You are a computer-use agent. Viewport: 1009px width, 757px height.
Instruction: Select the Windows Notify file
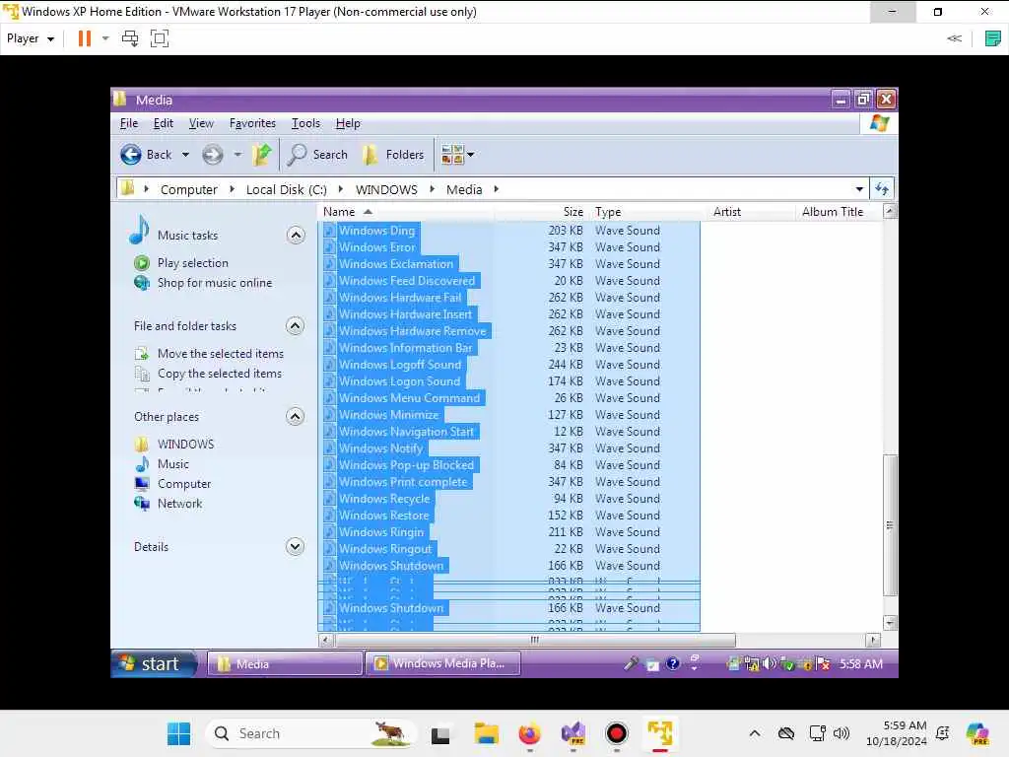381,448
